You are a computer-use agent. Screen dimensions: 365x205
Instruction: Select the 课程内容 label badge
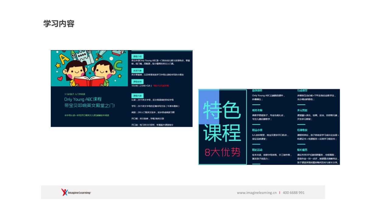coord(137,95)
